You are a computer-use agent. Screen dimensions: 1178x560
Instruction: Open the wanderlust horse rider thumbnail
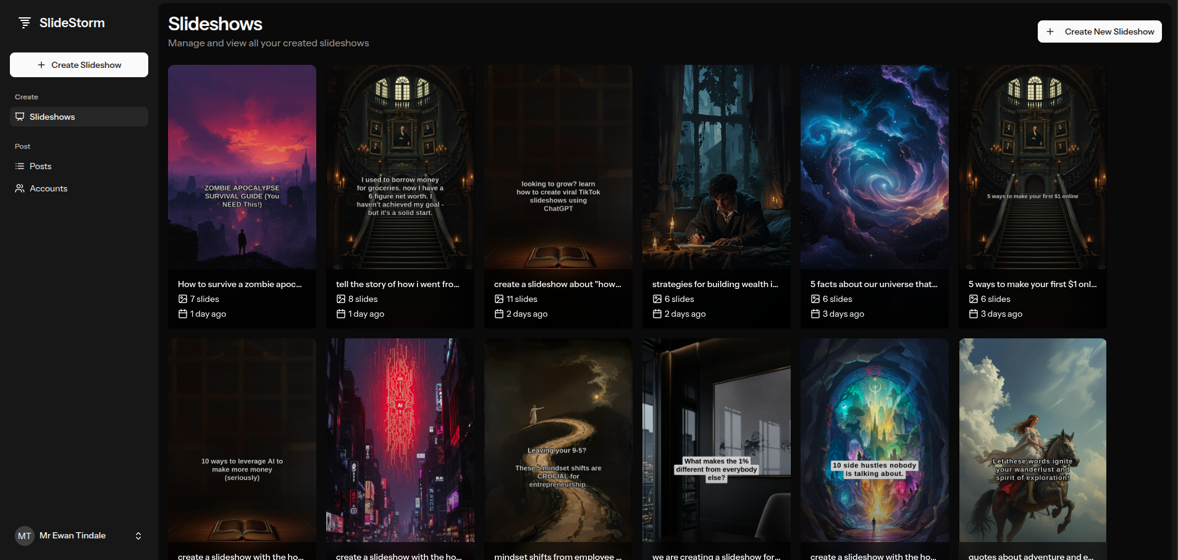tap(1033, 440)
